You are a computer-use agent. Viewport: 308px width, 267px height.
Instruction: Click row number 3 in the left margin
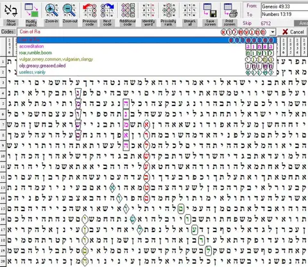coord(3,82)
